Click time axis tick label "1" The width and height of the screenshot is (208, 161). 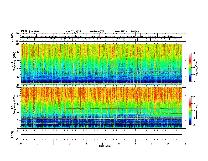tap(37, 144)
